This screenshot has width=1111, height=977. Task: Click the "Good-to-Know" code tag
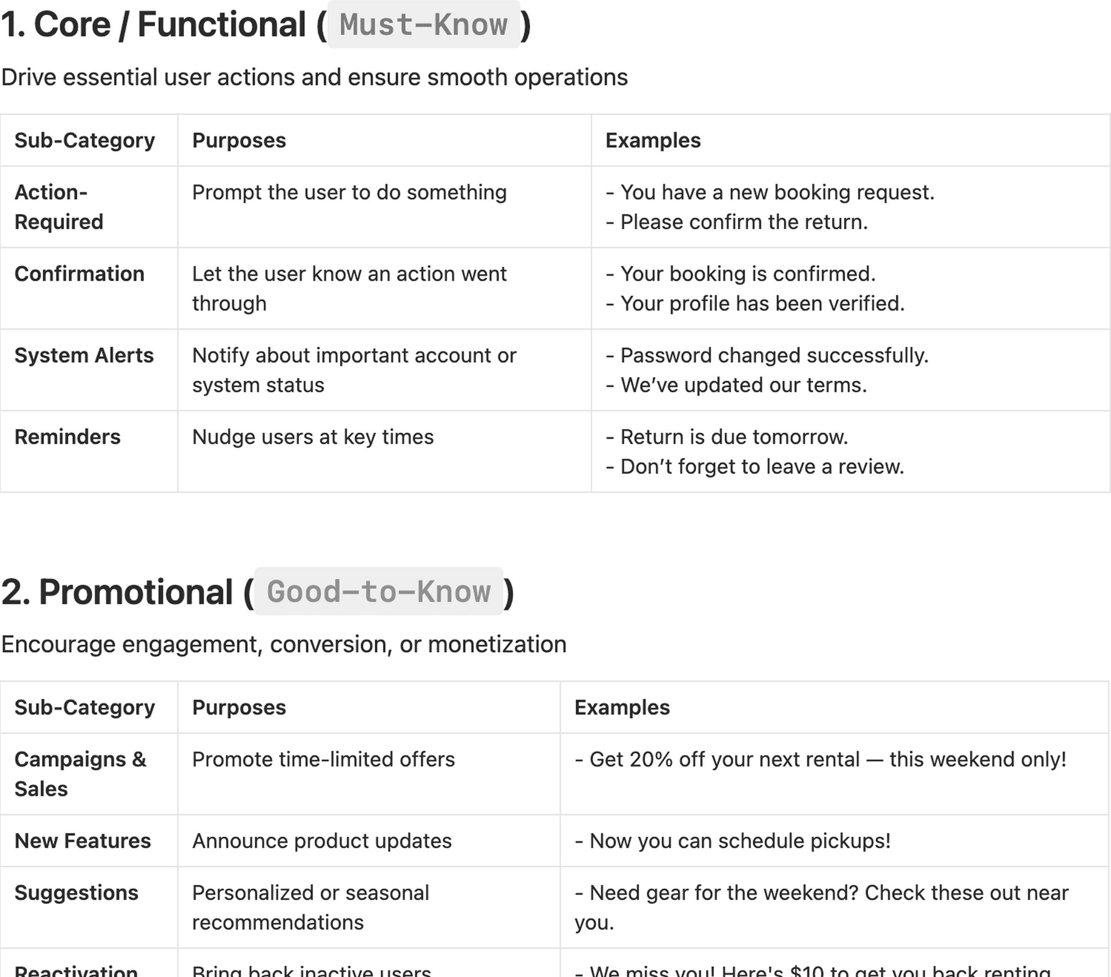(378, 592)
